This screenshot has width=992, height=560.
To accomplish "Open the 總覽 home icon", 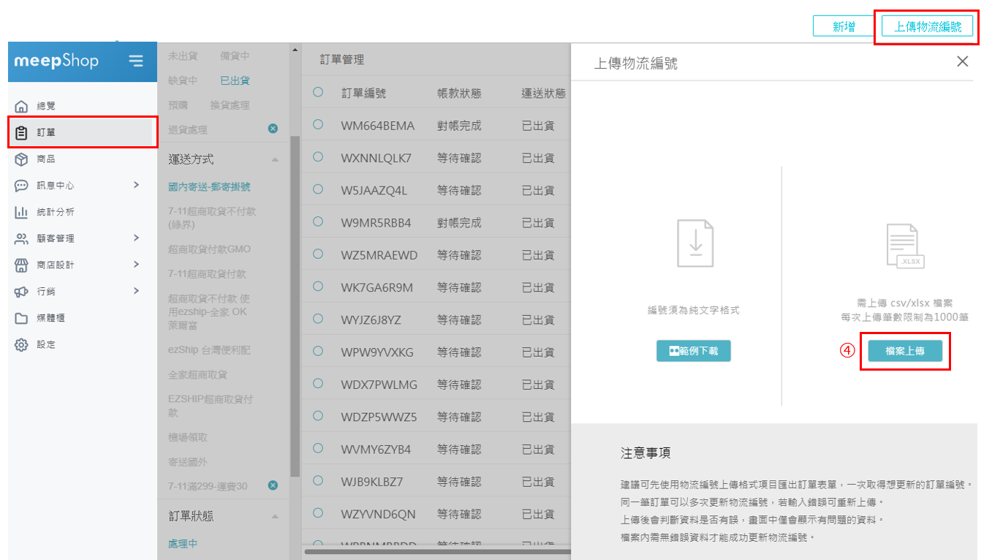I will [x=21, y=106].
